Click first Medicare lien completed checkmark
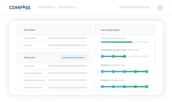 [x=147, y=72]
